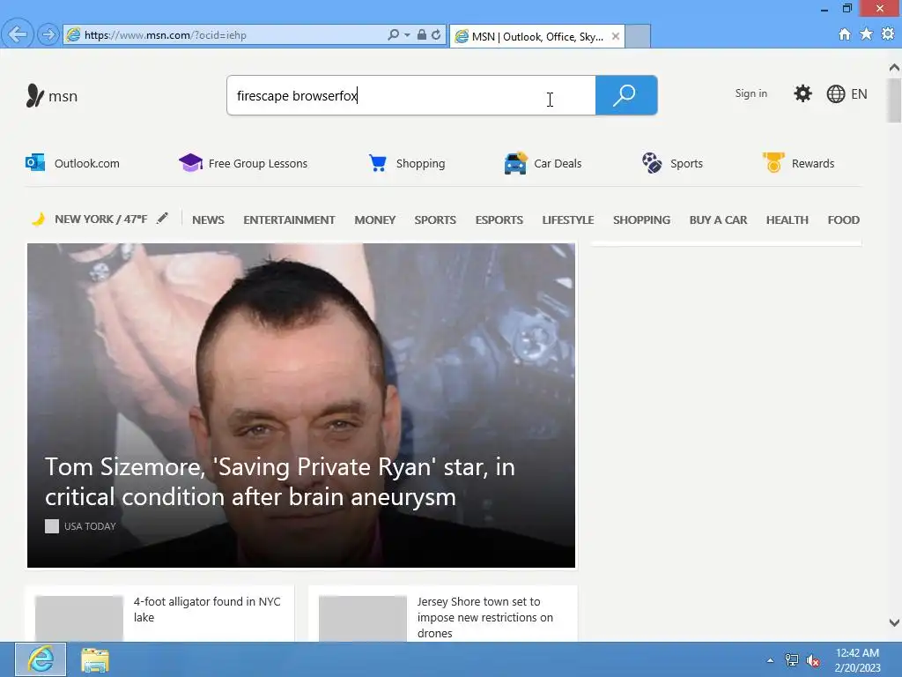Click the security lock icon in address bar
This screenshot has height=677, width=902.
click(x=422, y=34)
